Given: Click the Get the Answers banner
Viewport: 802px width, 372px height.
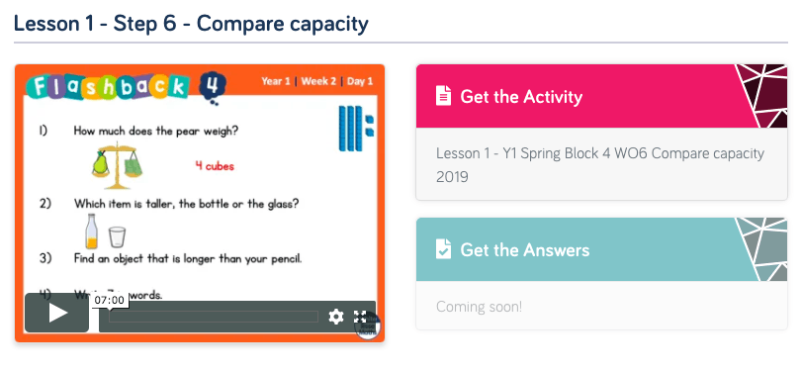Looking at the screenshot, I should (x=601, y=249).
